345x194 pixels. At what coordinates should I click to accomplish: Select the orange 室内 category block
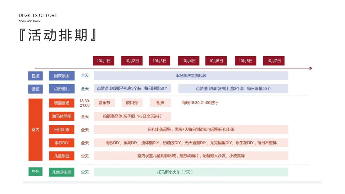coord(36,130)
